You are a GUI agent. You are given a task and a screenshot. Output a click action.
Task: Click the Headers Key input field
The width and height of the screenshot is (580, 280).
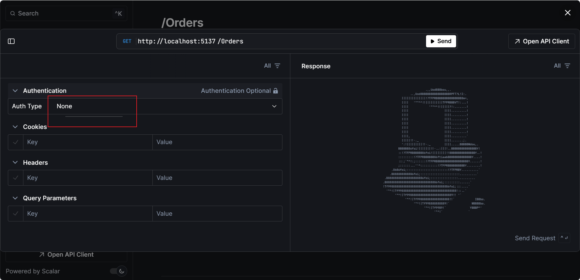pos(88,178)
